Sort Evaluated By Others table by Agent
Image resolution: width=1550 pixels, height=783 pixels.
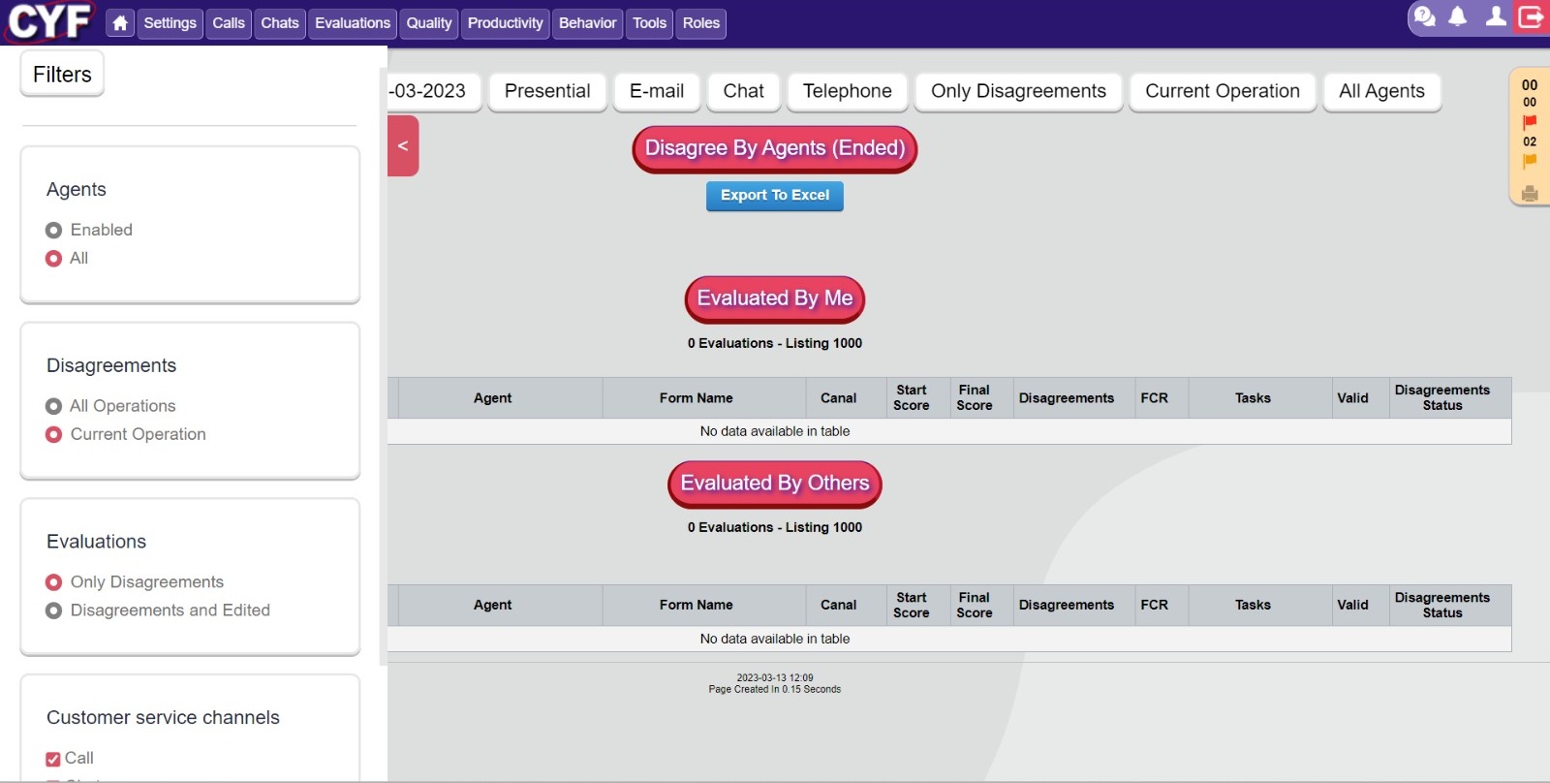pos(500,606)
